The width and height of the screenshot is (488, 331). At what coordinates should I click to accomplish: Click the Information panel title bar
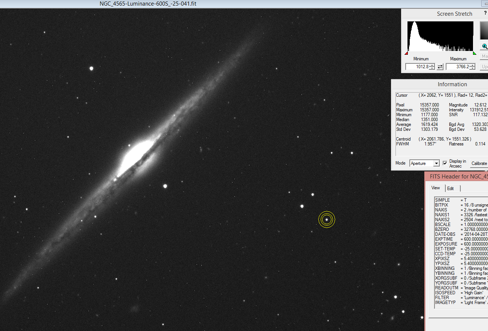452,84
